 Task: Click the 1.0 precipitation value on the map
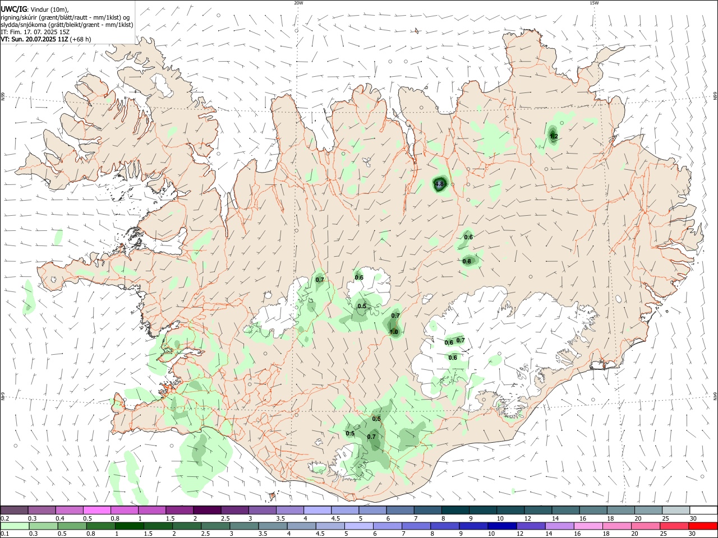394,332
